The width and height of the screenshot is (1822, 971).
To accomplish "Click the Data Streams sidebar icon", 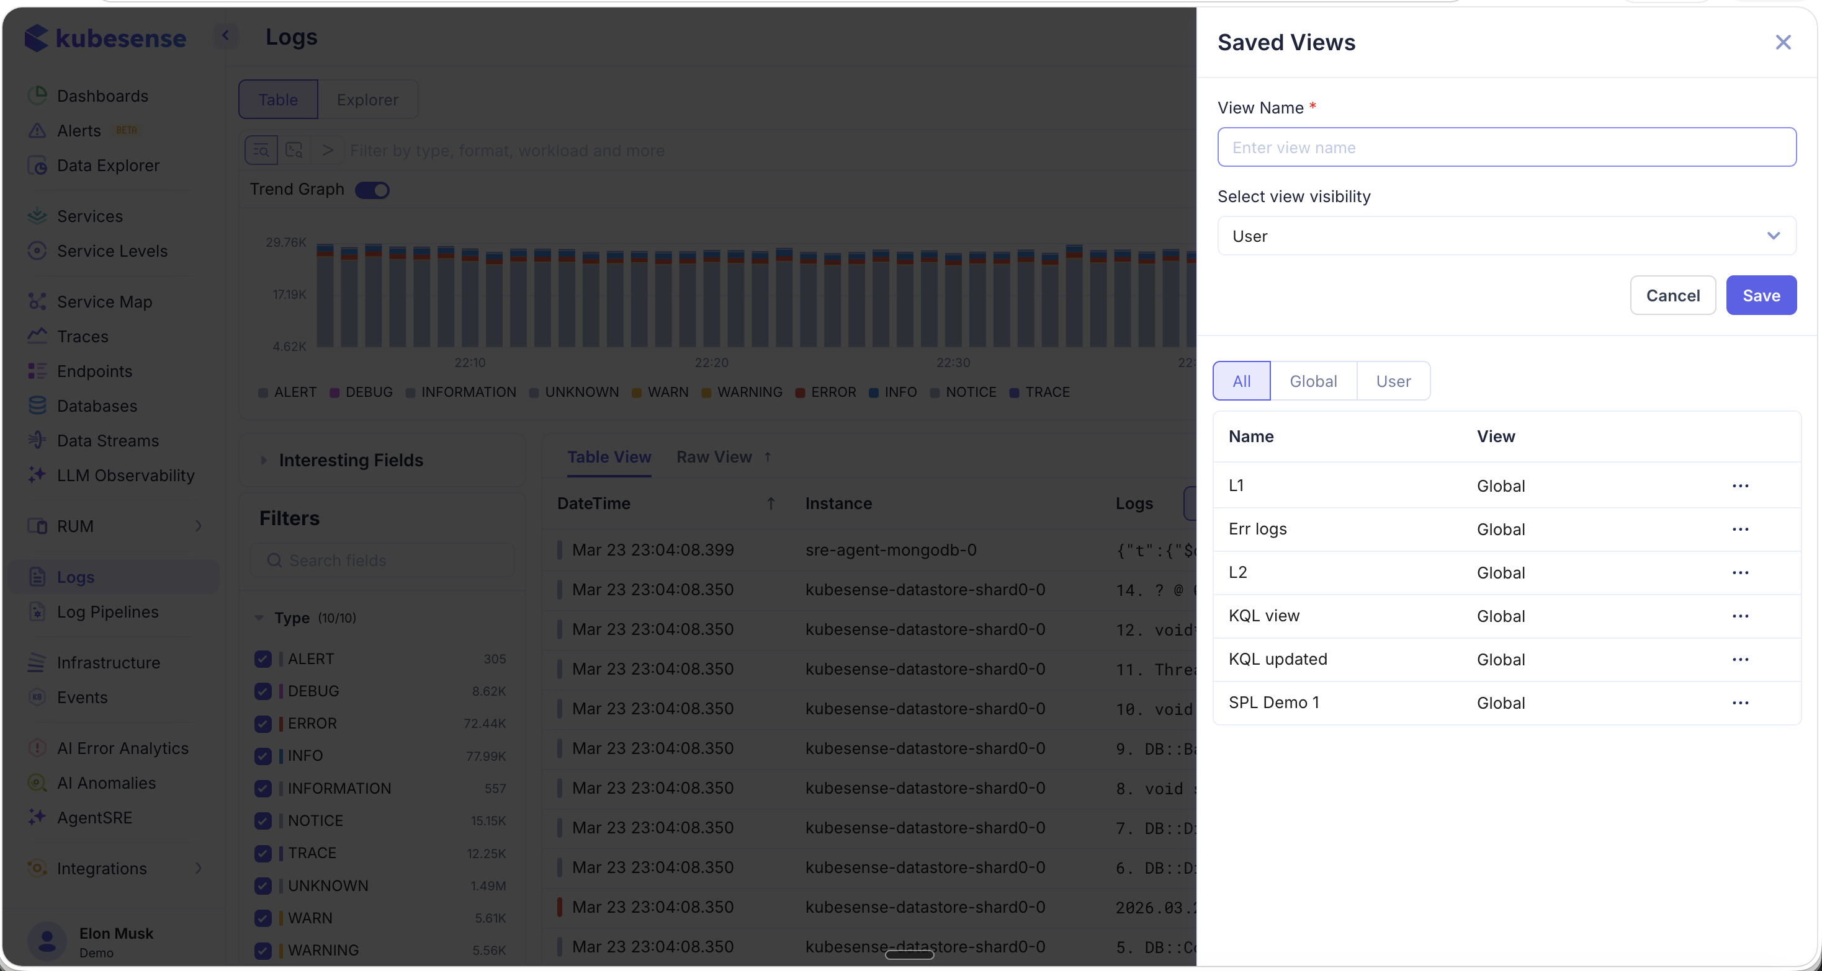I will coord(38,440).
